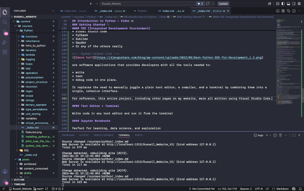Open the _index.md Linux editor tab
Viewport: 304px width, 191px height.
click(110, 11)
